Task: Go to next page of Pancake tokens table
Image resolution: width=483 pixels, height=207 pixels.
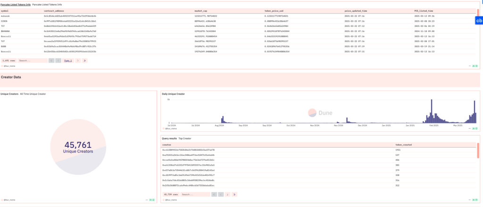Action: [x=77, y=61]
